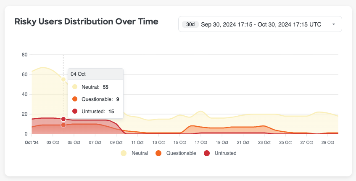Toggle the Neutral series legend label

tap(139, 153)
